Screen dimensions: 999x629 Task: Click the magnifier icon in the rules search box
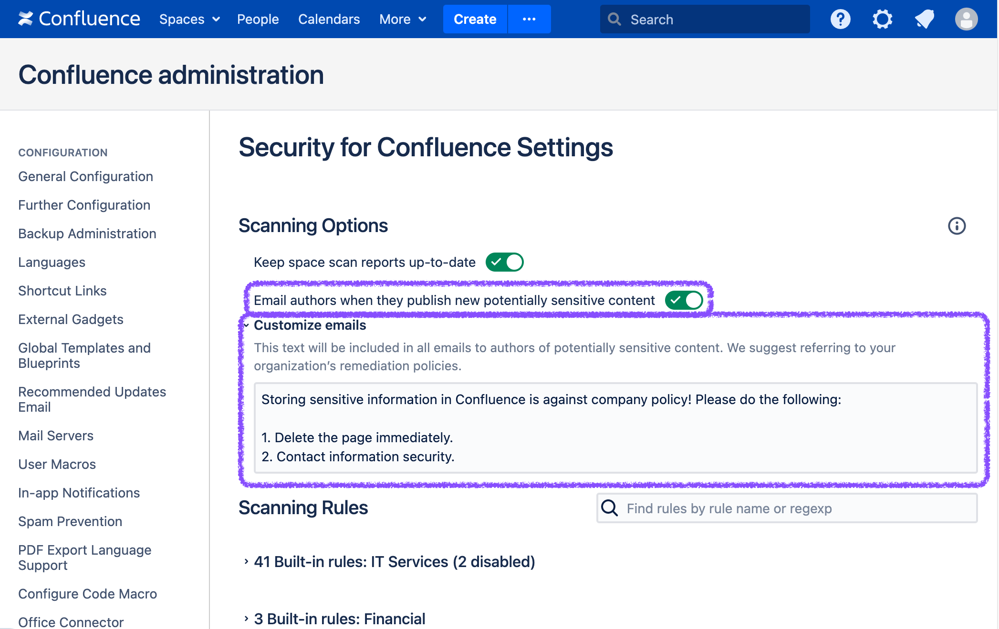609,508
